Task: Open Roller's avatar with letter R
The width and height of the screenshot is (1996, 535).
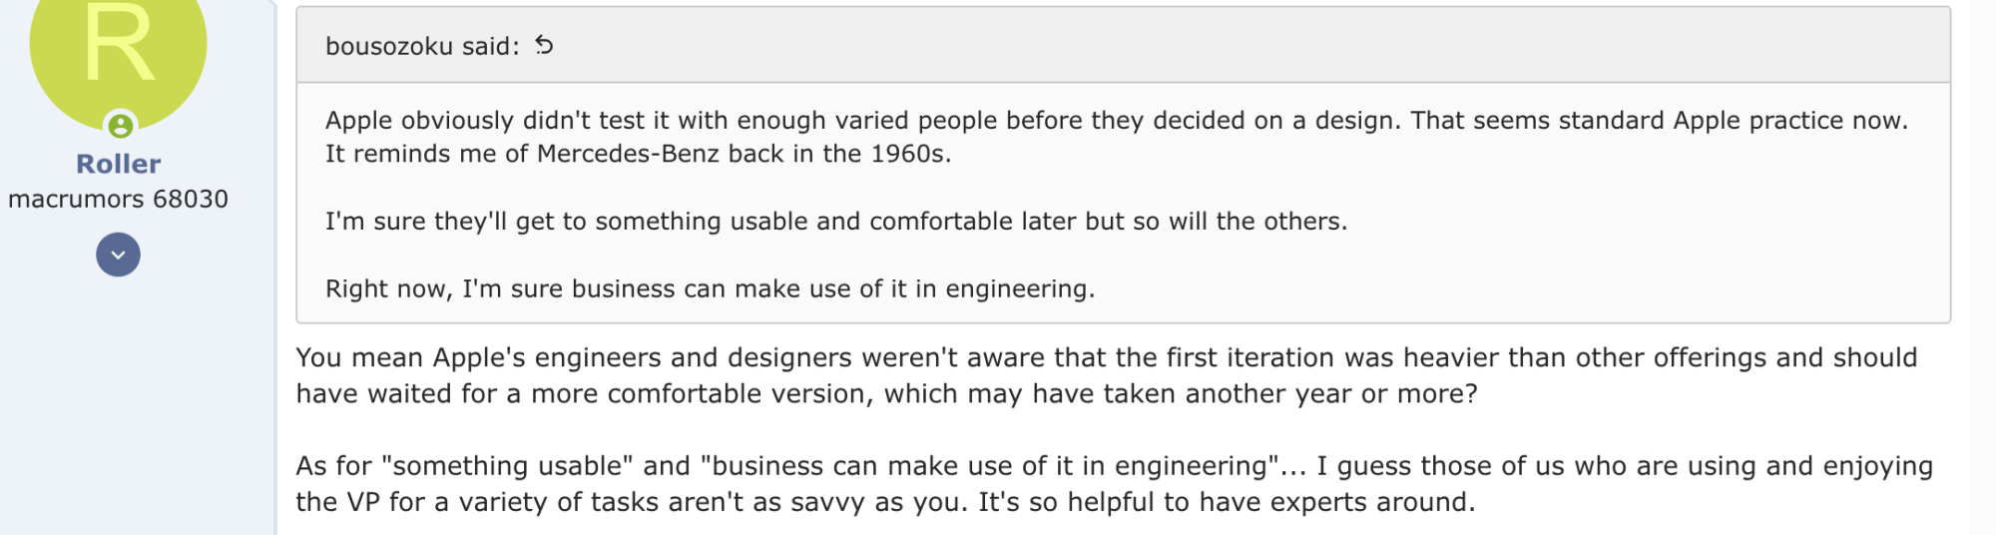Action: point(118,50)
